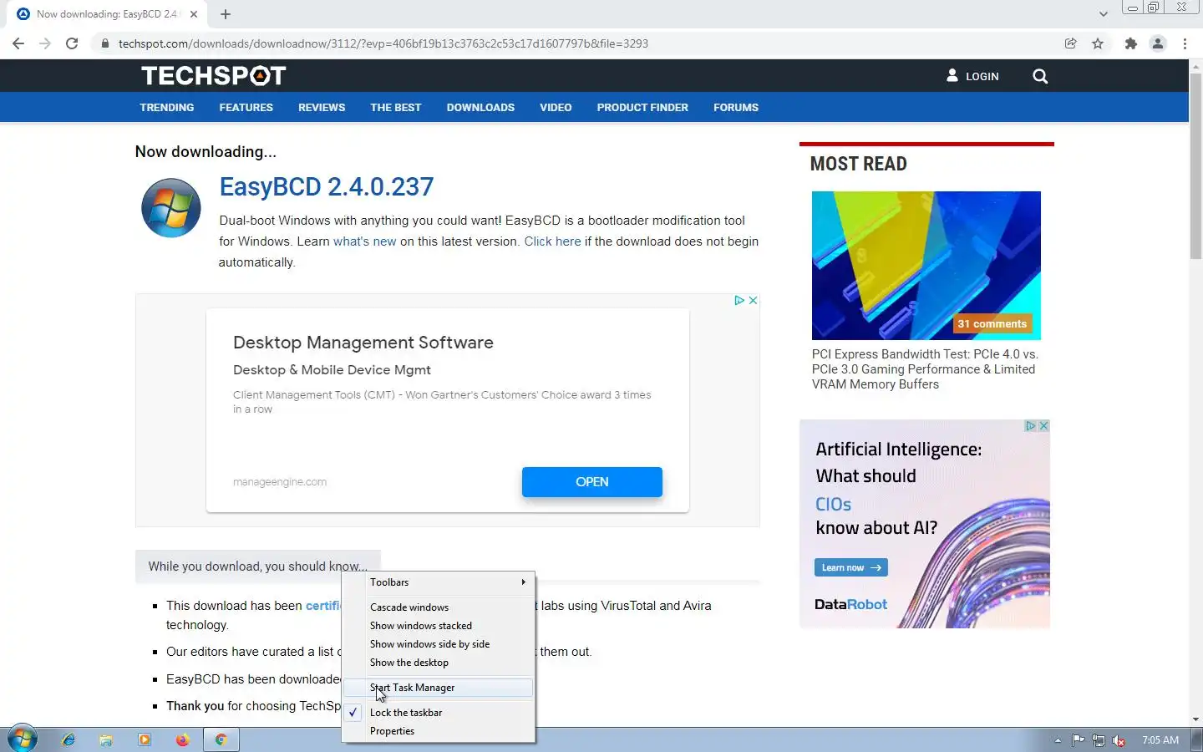Click Learn now on DataRobot ad
The height and width of the screenshot is (752, 1203).
tap(851, 567)
